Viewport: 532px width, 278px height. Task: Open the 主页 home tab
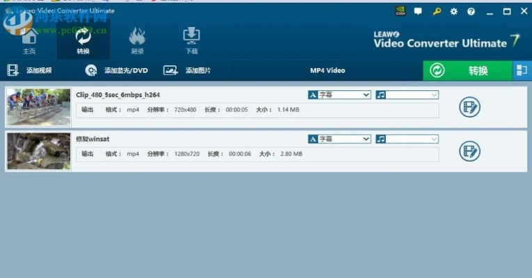[x=29, y=40]
